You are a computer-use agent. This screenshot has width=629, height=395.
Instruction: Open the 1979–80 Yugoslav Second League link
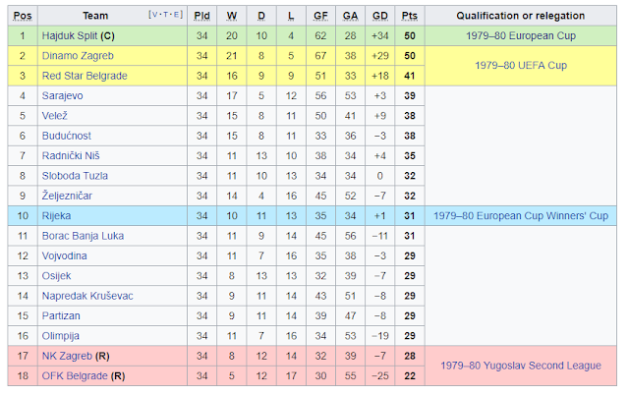(521, 366)
